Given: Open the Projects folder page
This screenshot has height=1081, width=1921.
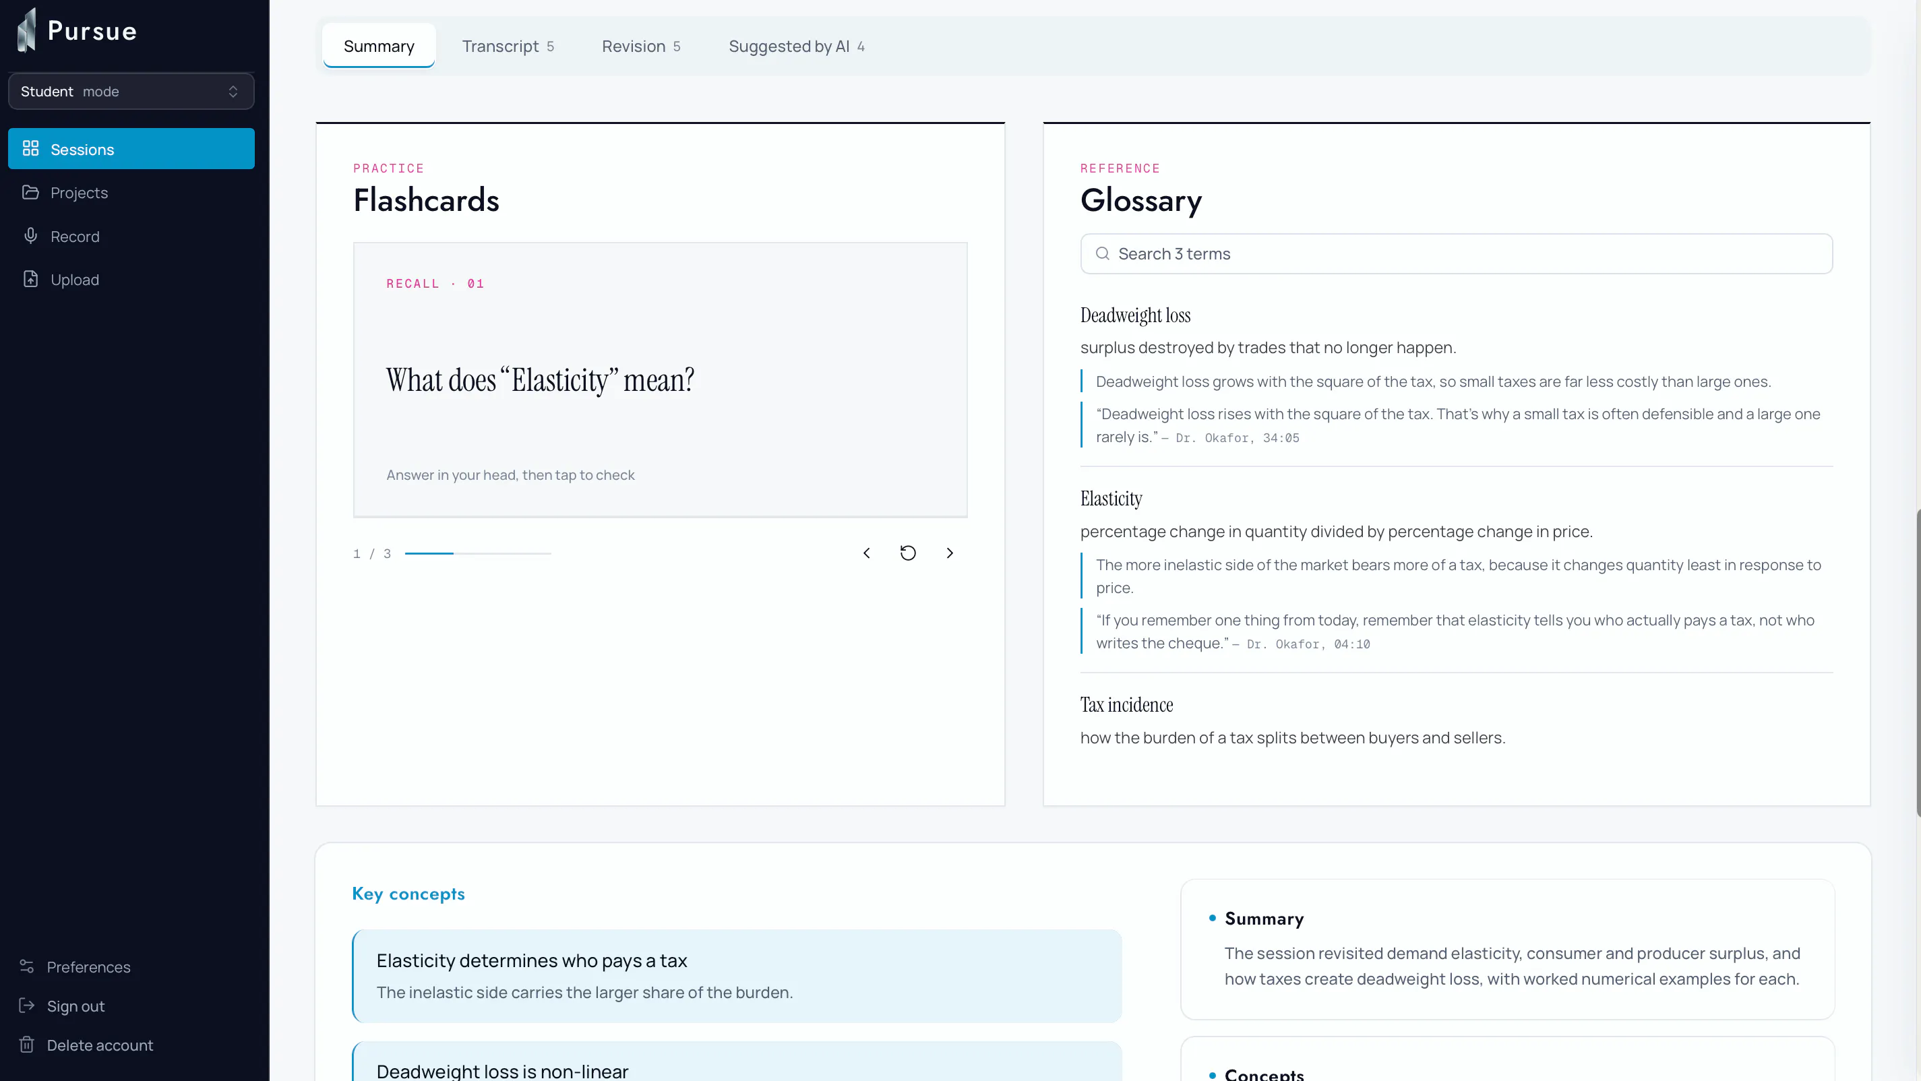Looking at the screenshot, I should click(131, 192).
